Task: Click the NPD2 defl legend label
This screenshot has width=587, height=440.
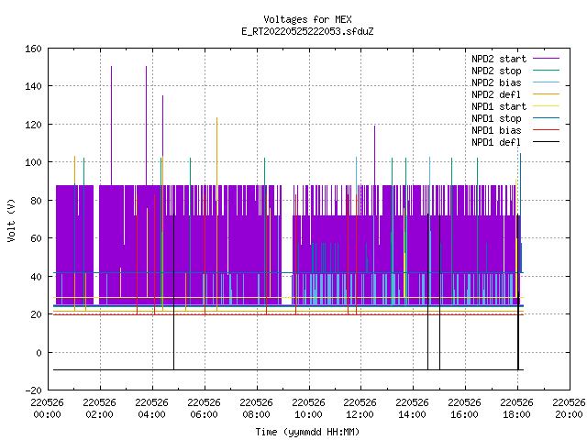Action: click(496, 94)
